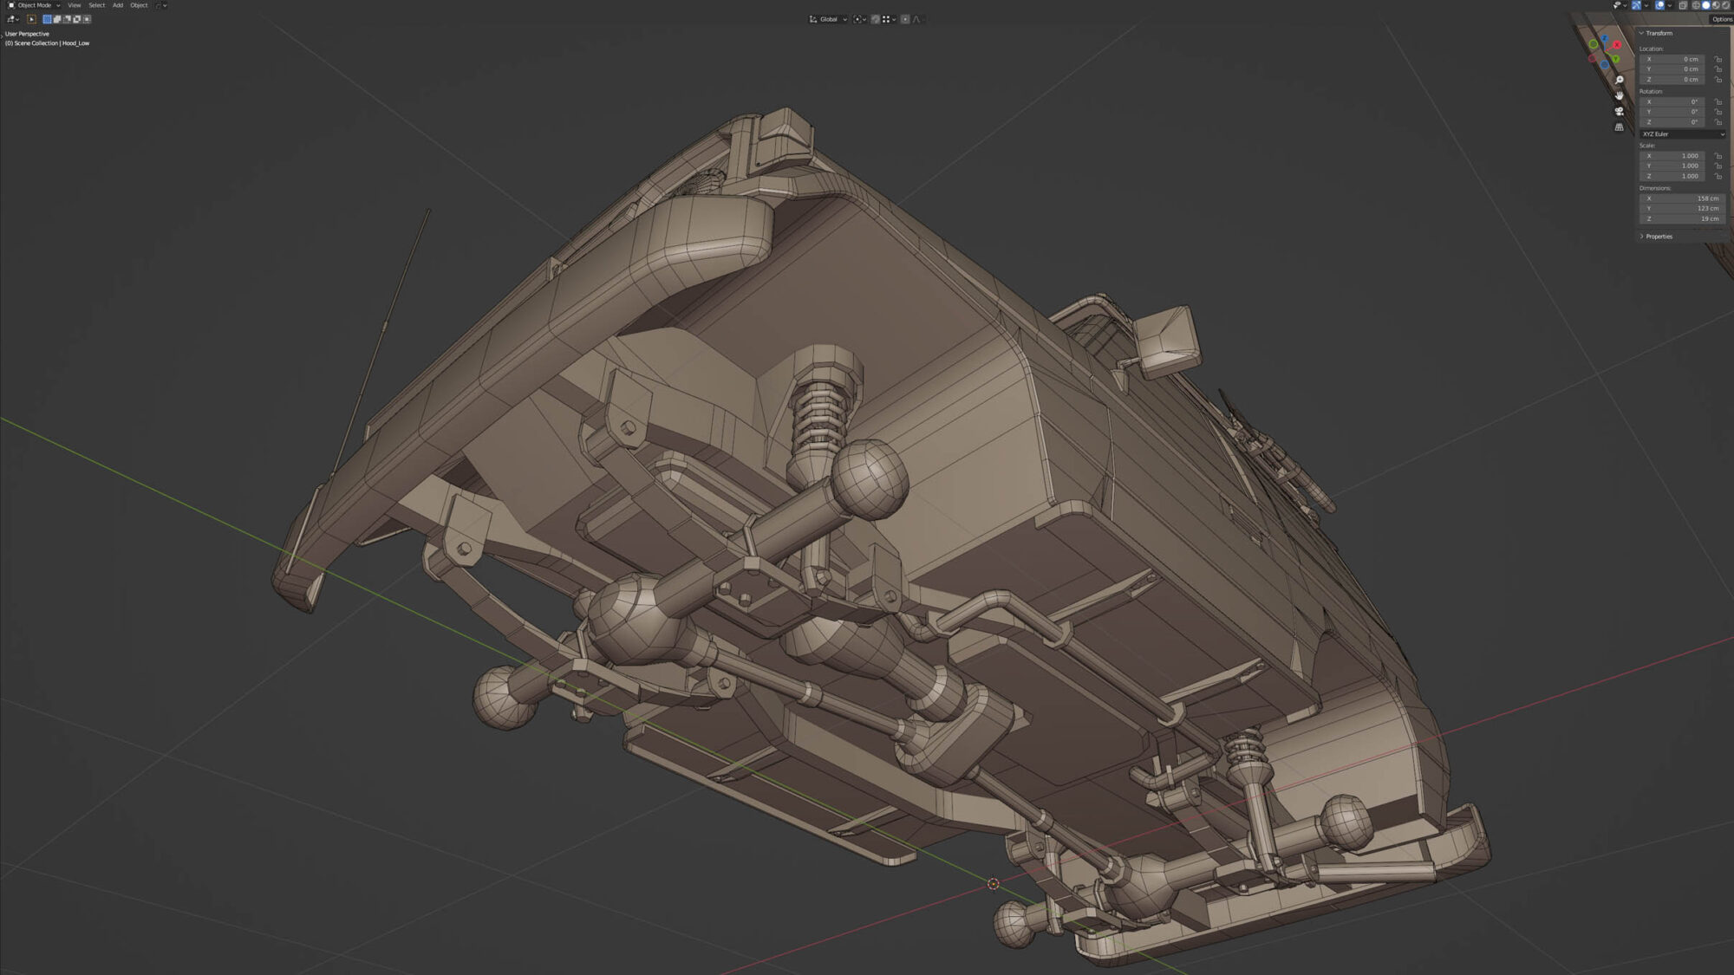Image resolution: width=1734 pixels, height=975 pixels.
Task: Toggle lock on Location X
Action: (1718, 60)
